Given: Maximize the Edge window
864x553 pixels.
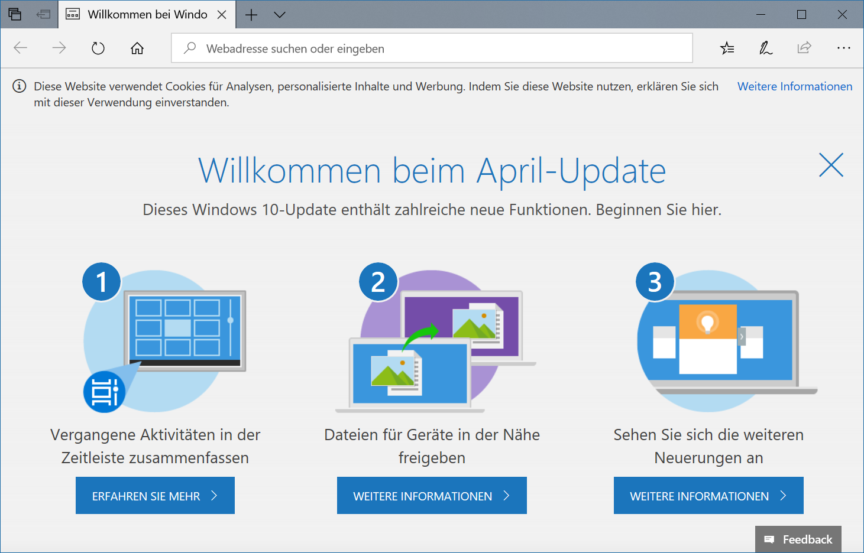Looking at the screenshot, I should 802,14.
